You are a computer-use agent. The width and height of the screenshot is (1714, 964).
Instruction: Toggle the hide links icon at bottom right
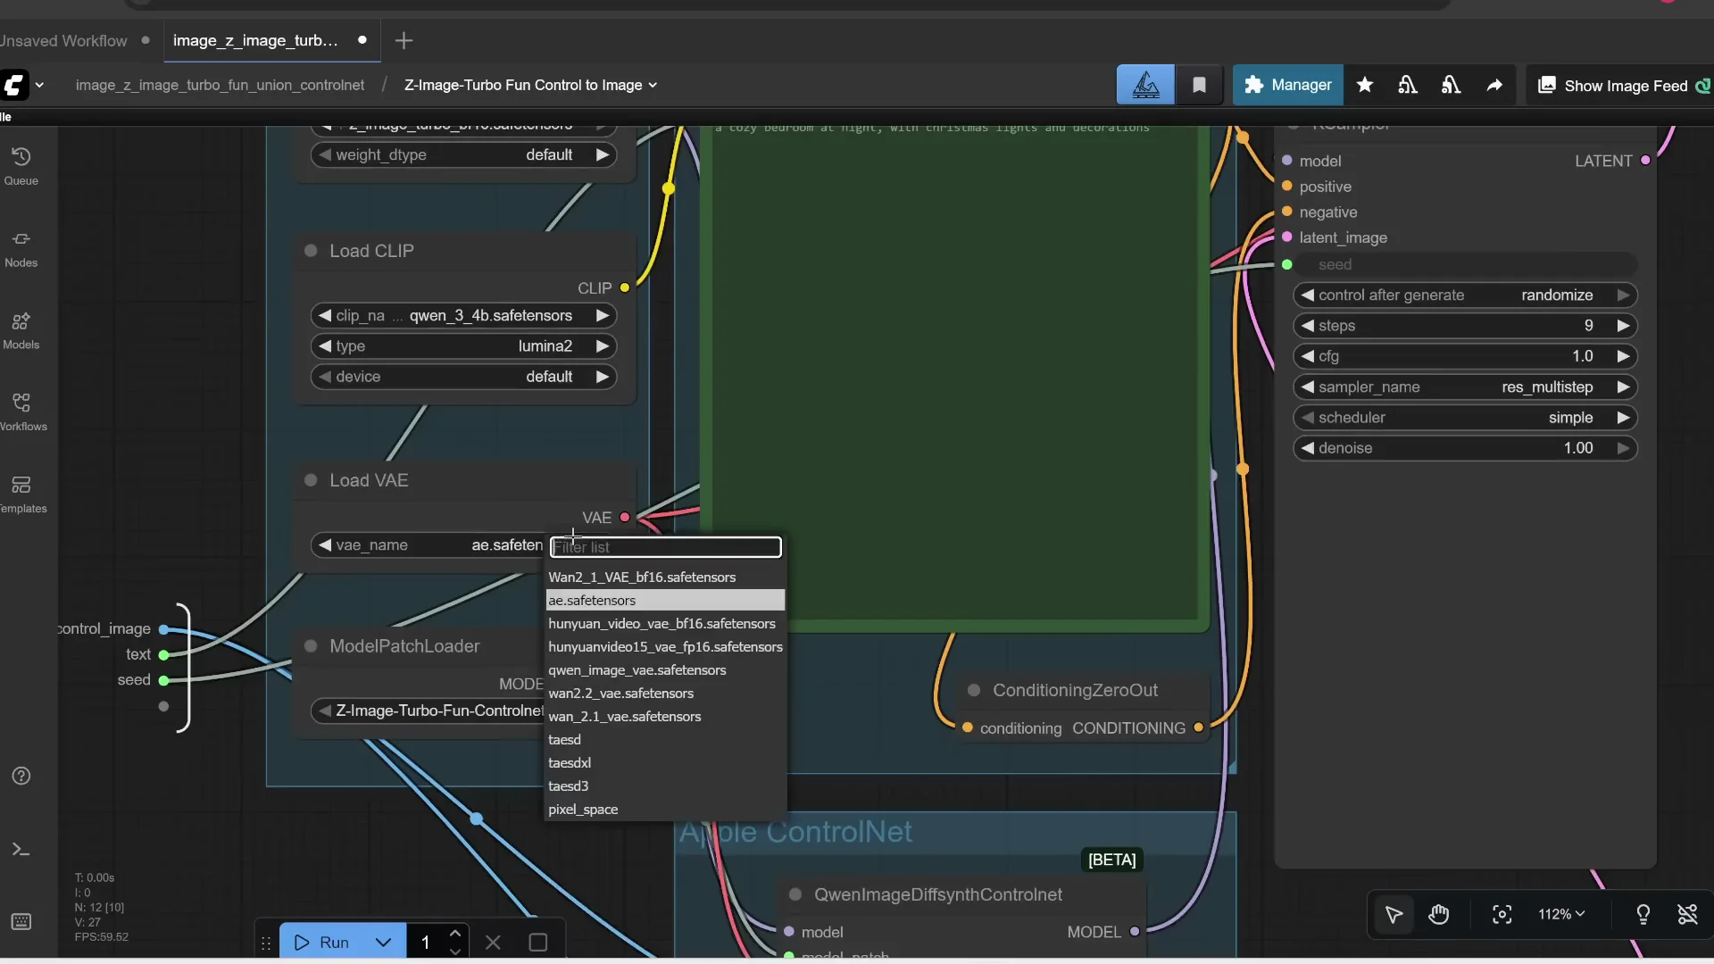[1688, 915]
